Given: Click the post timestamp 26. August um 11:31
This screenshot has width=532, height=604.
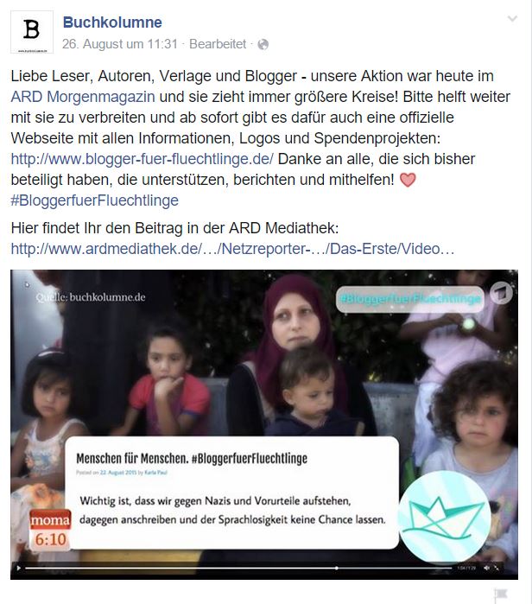Looking at the screenshot, I should click(x=120, y=44).
